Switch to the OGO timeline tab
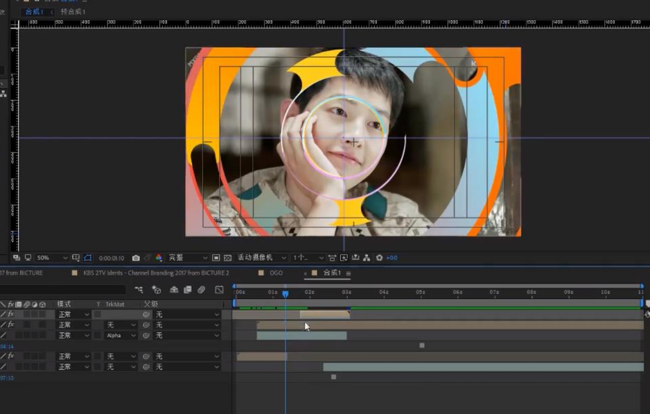650x414 pixels. coord(276,273)
